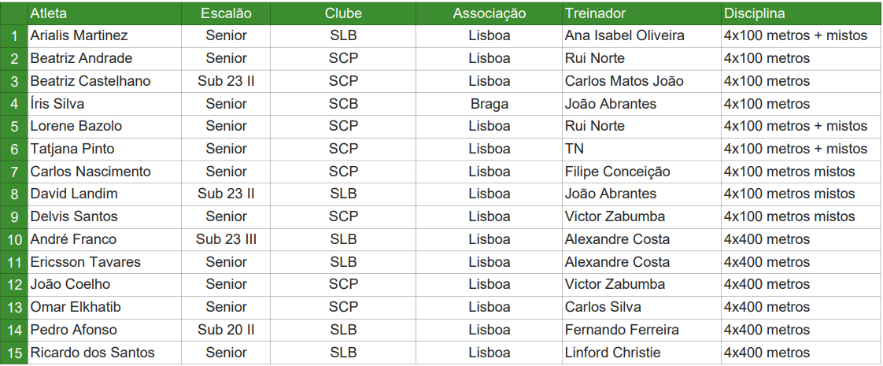Select row number 1
Image resolution: width=883 pixels, height=366 pixels.
click(x=14, y=36)
